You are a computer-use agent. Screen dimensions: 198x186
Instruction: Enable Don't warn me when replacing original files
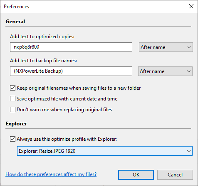(12, 110)
